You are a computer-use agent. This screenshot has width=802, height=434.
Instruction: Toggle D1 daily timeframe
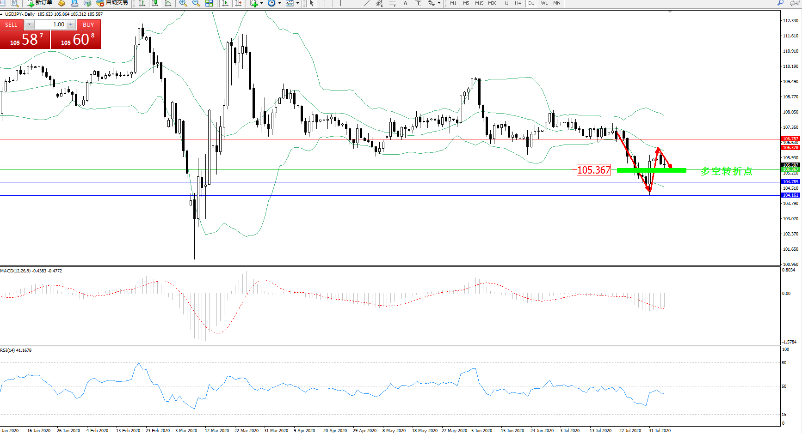click(x=531, y=3)
